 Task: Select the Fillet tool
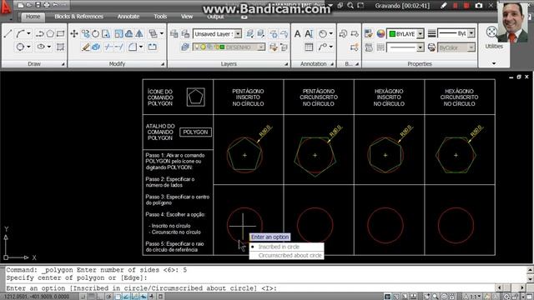coord(132,47)
